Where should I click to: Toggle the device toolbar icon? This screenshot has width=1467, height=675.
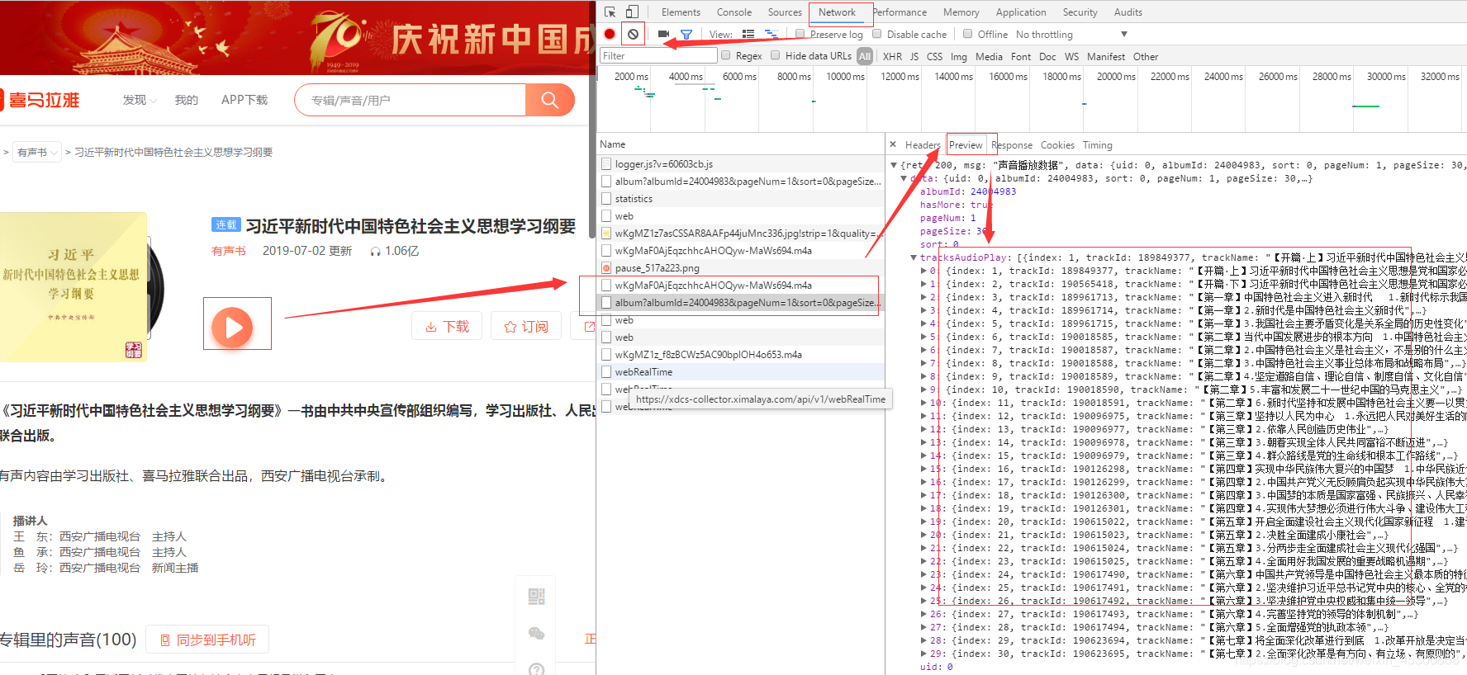coord(632,12)
